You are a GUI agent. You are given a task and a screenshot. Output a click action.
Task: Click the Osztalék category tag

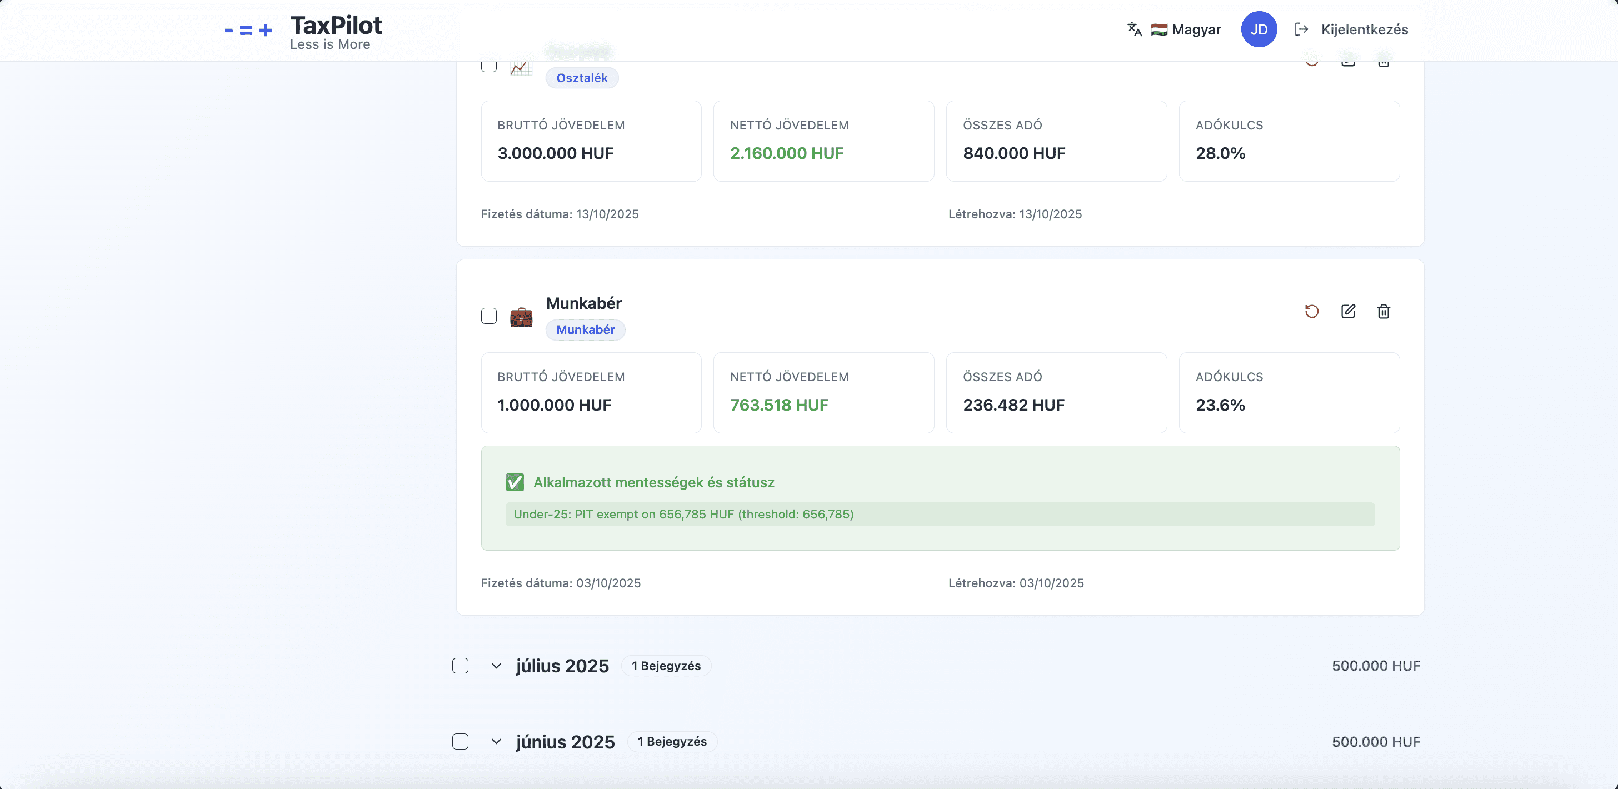click(582, 78)
